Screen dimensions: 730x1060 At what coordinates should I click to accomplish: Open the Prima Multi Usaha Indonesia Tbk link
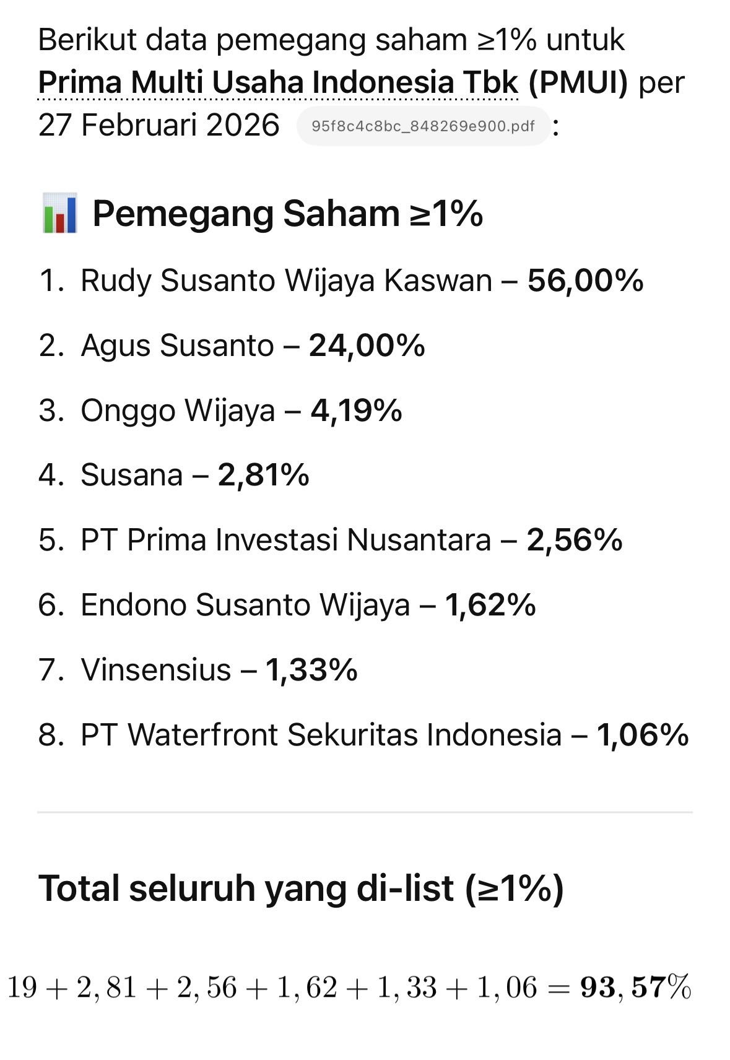click(278, 82)
